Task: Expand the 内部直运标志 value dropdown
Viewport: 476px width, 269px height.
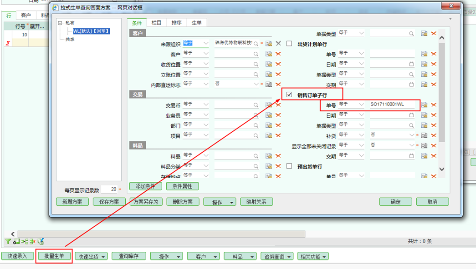Action: (256, 85)
